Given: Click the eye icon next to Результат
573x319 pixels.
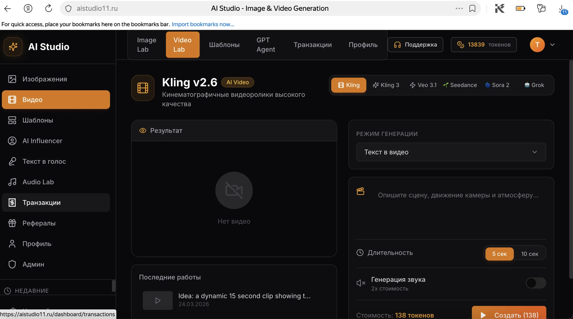Looking at the screenshot, I should [x=143, y=131].
